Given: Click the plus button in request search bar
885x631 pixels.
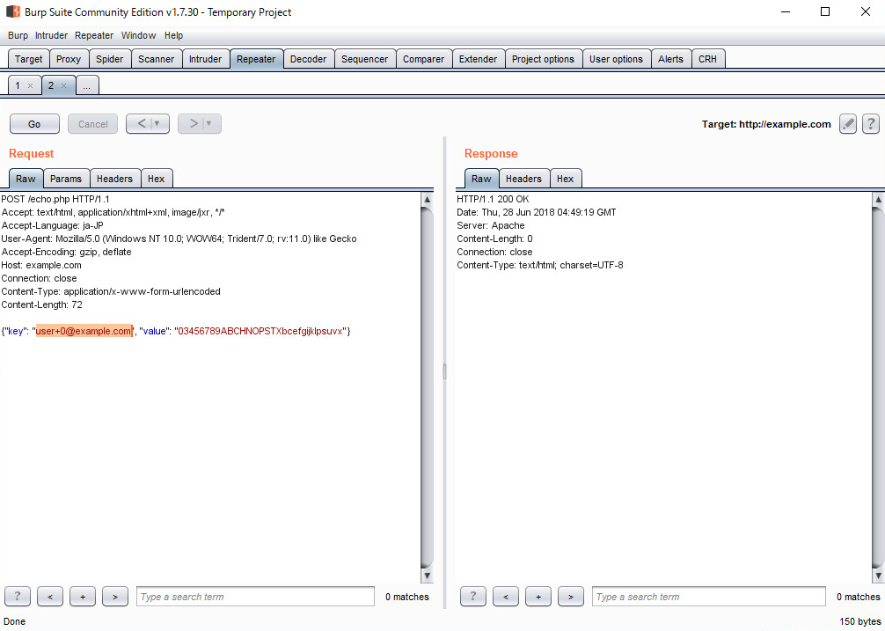Looking at the screenshot, I should (x=83, y=596).
